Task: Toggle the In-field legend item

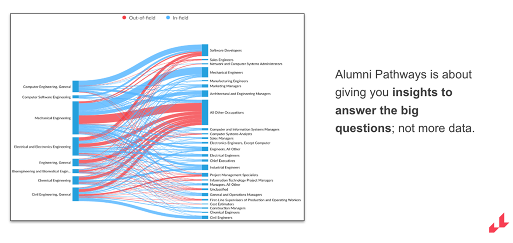Action: [178, 18]
